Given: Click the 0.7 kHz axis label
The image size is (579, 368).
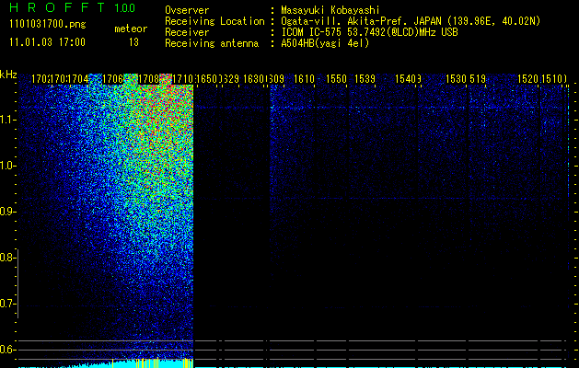Looking at the screenshot, I should point(7,304).
